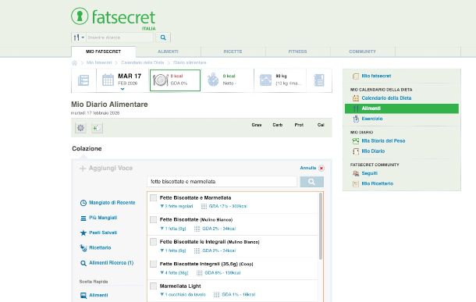Open Seguiti in community section
Image resolution: width=476 pixels, height=302 pixels.
370,173
